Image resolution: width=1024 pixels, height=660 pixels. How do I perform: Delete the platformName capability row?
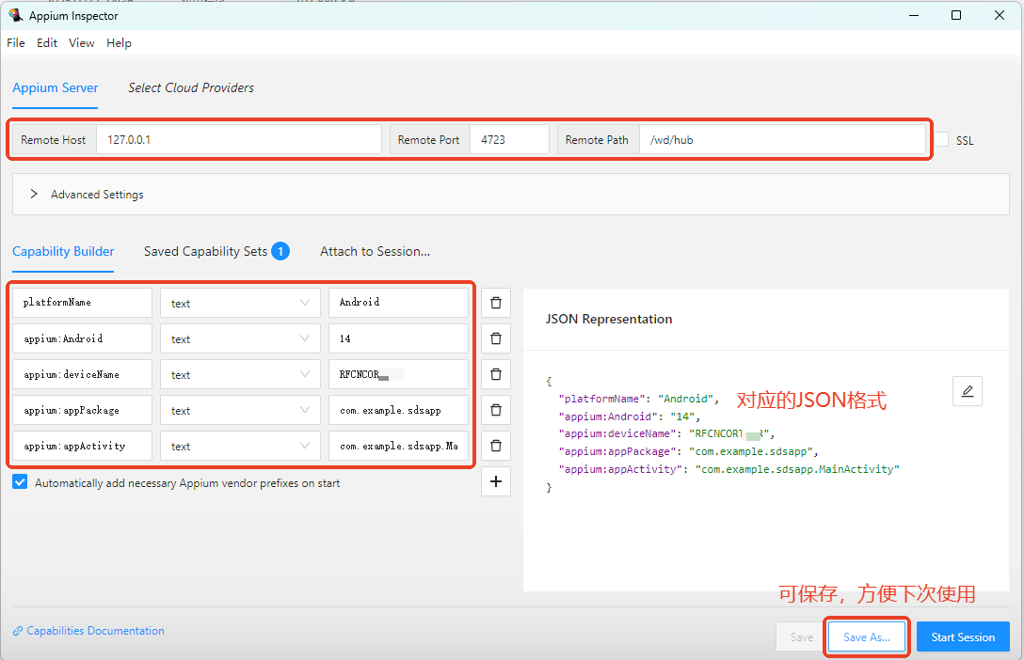coord(496,303)
